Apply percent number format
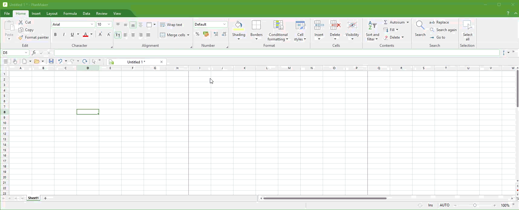 click(x=197, y=34)
